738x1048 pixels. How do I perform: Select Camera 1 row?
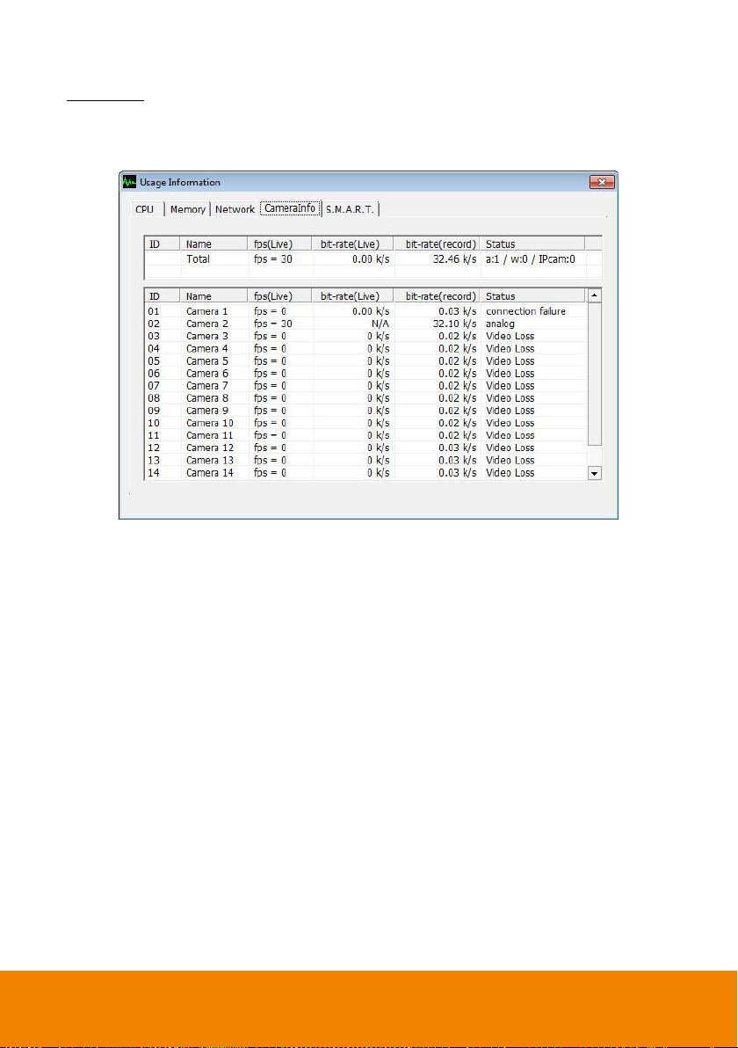366,311
